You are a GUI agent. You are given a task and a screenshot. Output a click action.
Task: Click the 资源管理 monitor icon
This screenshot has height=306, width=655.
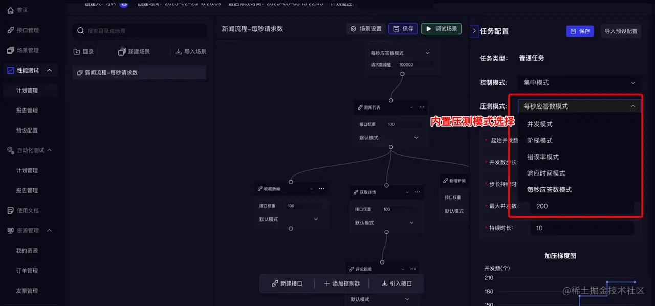pos(10,231)
